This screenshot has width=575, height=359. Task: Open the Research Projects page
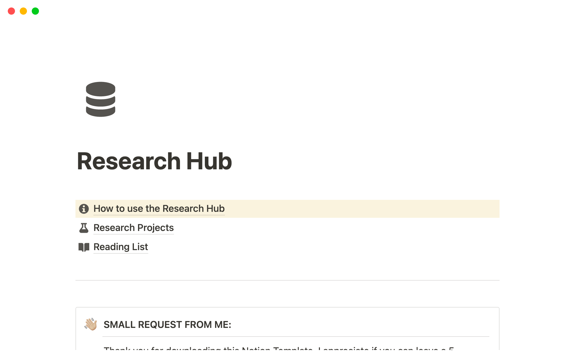(x=134, y=228)
